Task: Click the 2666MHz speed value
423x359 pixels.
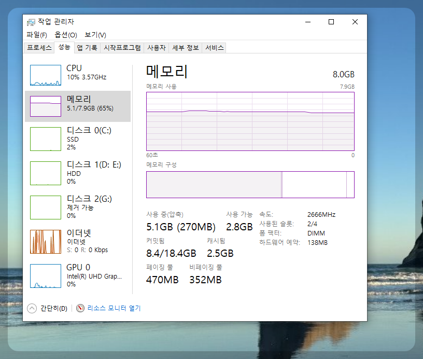Action: [x=321, y=215]
